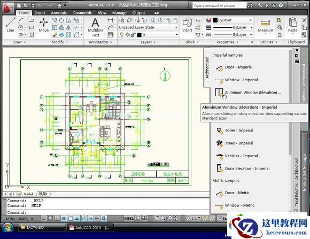Click the keyword search input field
The image size is (310, 239).
219,5
